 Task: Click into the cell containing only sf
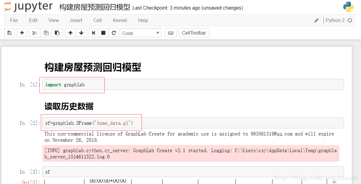point(193,172)
